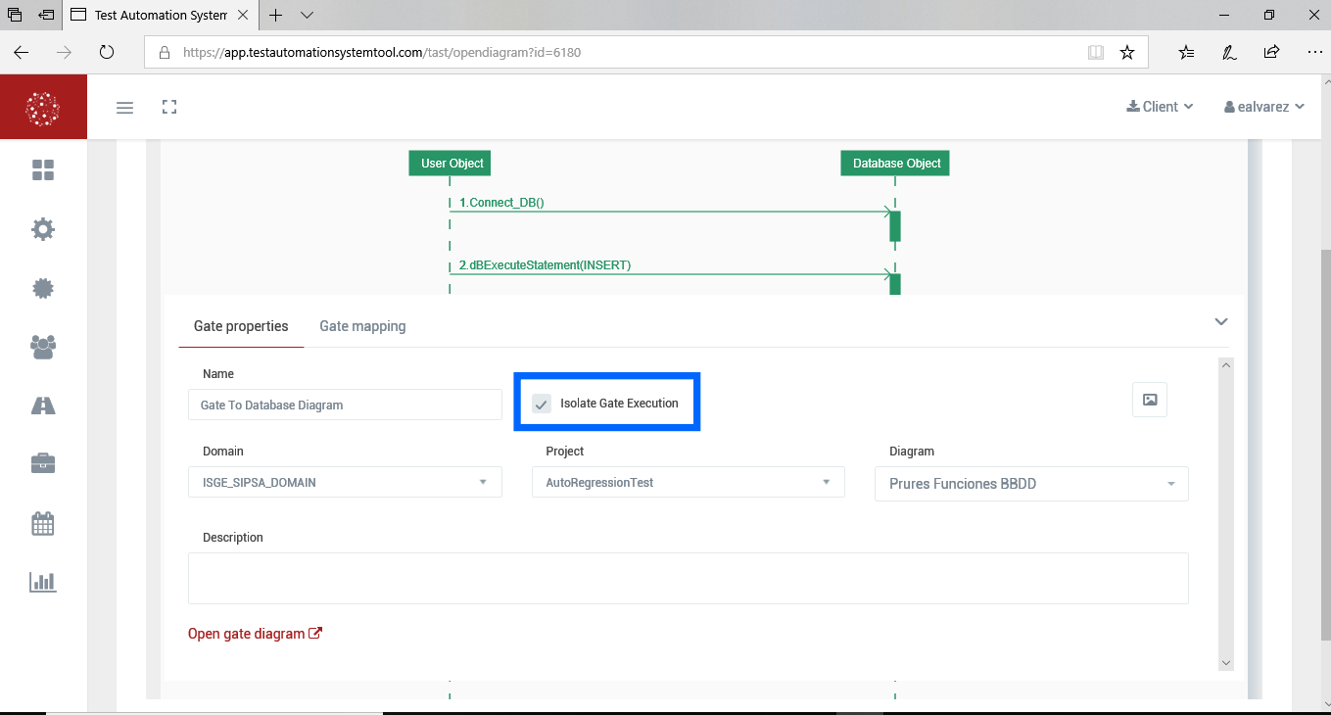
Task: Click the browser forward arrow
Action: (x=65, y=52)
